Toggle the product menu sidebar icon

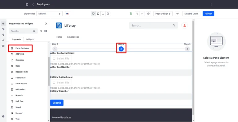tap(27, 4)
